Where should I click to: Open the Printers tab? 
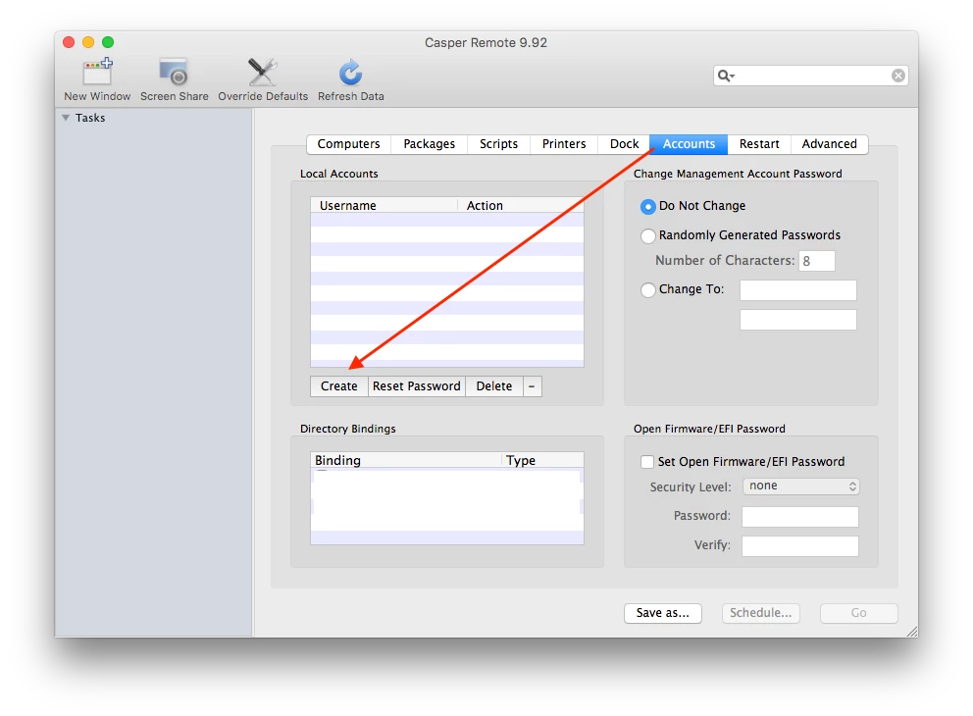tap(563, 144)
